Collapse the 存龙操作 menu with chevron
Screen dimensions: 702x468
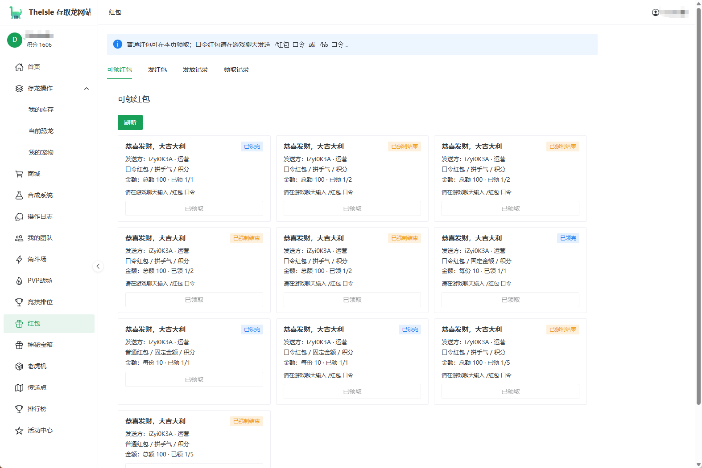[87, 89]
